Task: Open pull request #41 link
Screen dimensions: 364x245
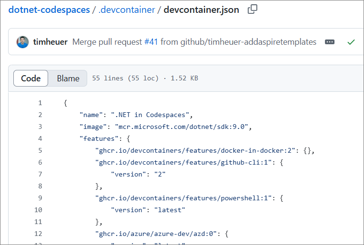Action: click(x=151, y=42)
